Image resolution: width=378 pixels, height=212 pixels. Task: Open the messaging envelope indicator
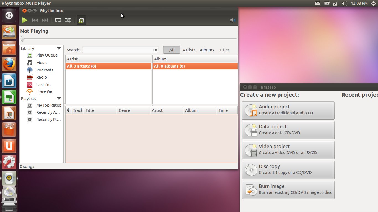[318, 3]
